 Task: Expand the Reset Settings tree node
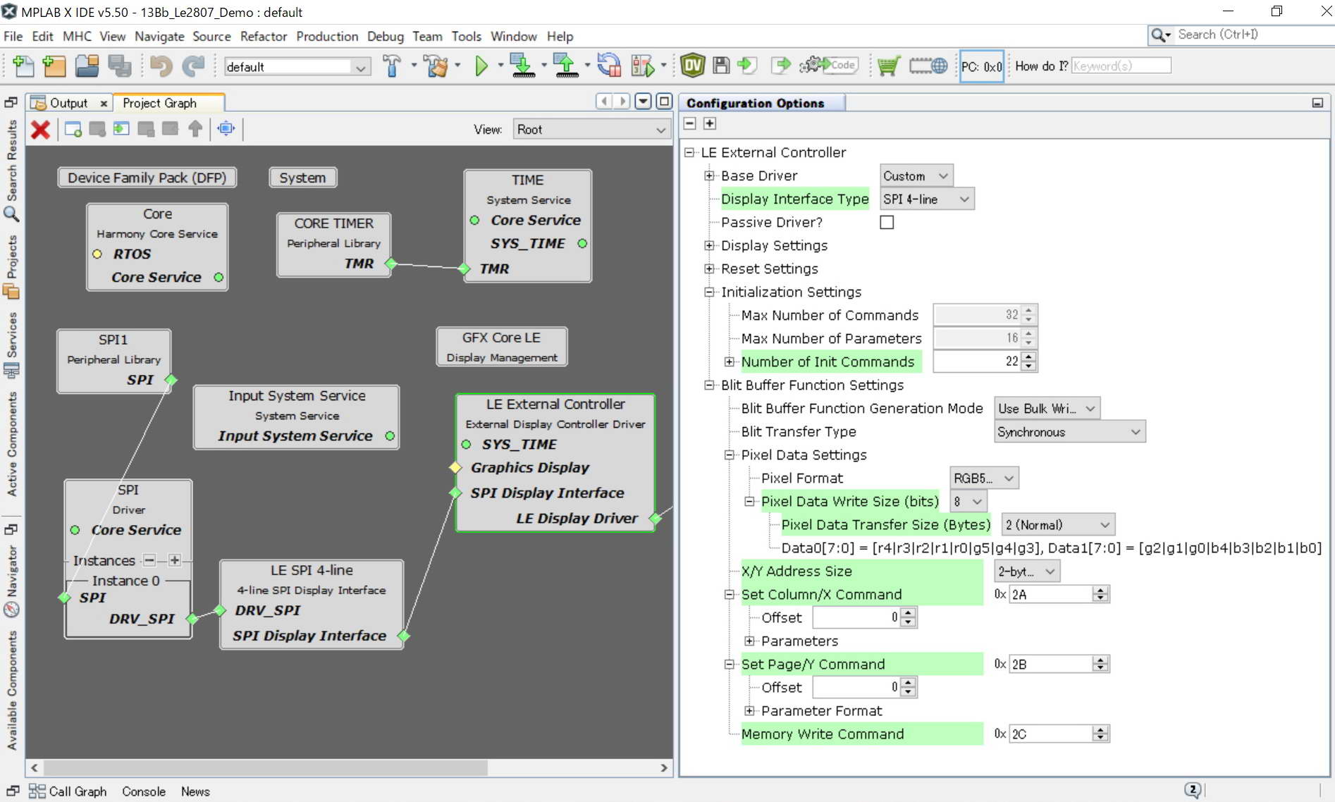[709, 269]
